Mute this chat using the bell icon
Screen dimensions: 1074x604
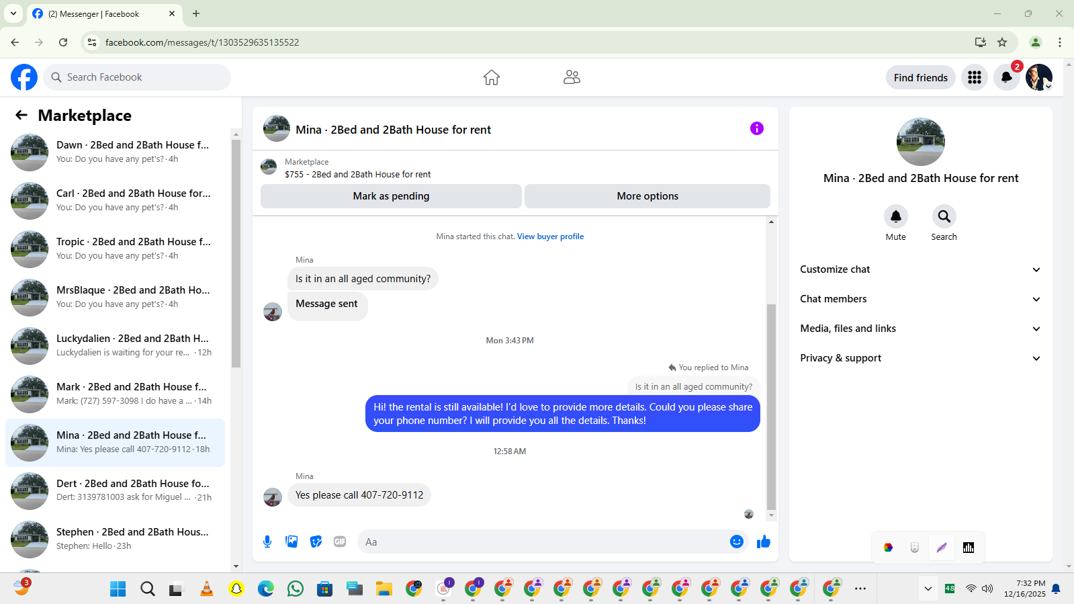(896, 216)
